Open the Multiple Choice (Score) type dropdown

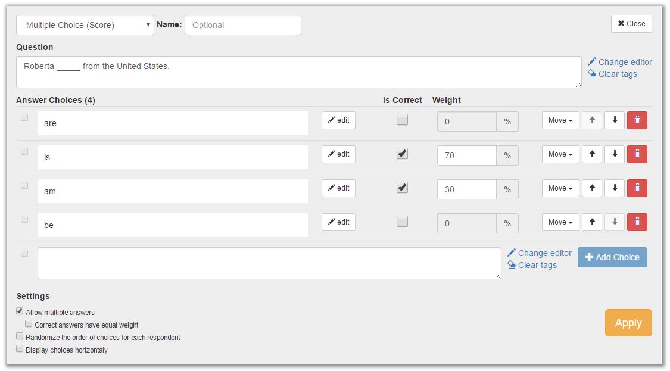click(85, 25)
